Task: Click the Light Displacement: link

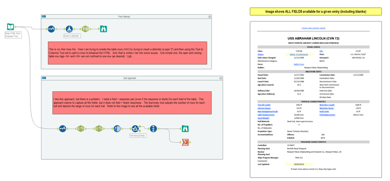Action: click(266, 115)
